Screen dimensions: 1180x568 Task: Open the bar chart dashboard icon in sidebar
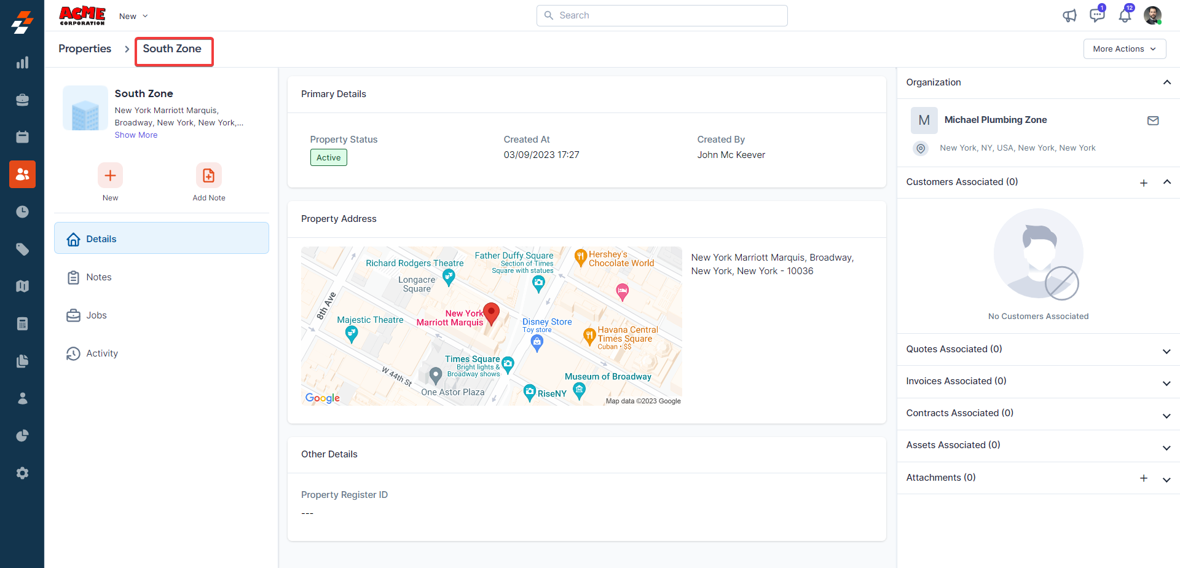(x=22, y=62)
